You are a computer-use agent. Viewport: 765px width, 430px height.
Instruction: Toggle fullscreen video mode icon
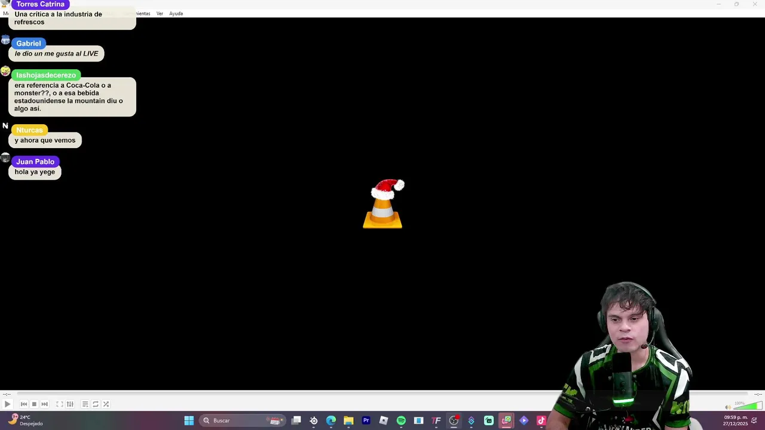[x=60, y=404]
